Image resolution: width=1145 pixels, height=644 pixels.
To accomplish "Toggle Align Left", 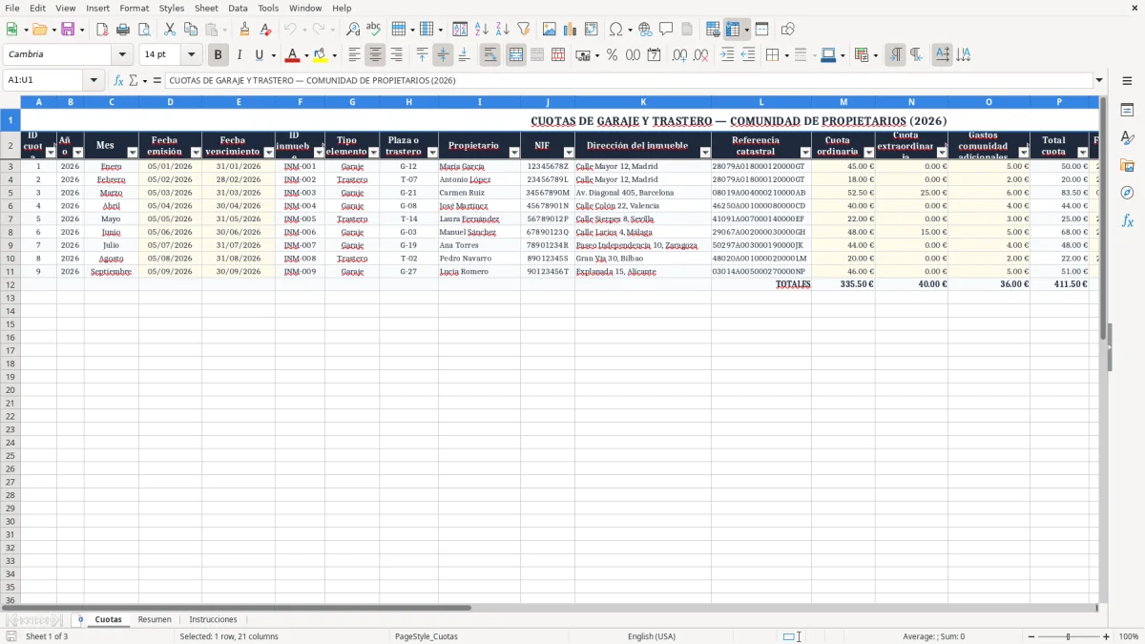I will [x=354, y=55].
